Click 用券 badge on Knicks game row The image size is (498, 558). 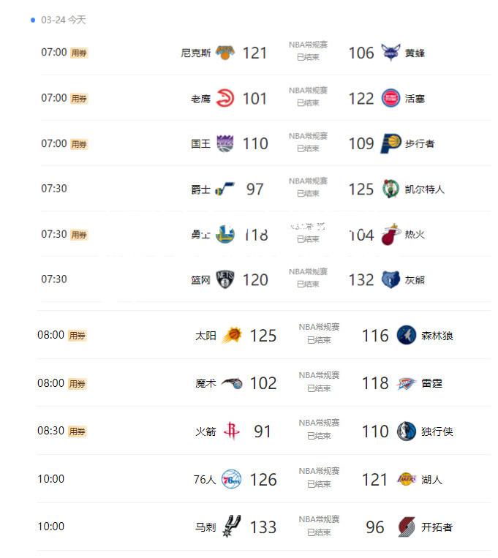(79, 53)
